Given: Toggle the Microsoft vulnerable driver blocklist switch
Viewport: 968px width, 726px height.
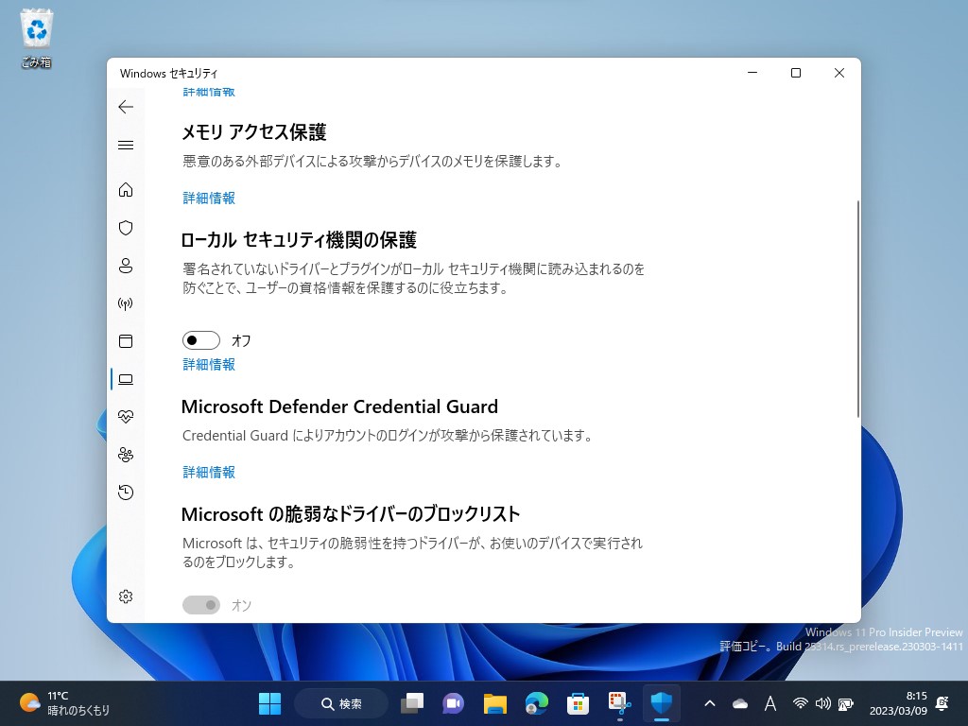Looking at the screenshot, I should [x=200, y=604].
